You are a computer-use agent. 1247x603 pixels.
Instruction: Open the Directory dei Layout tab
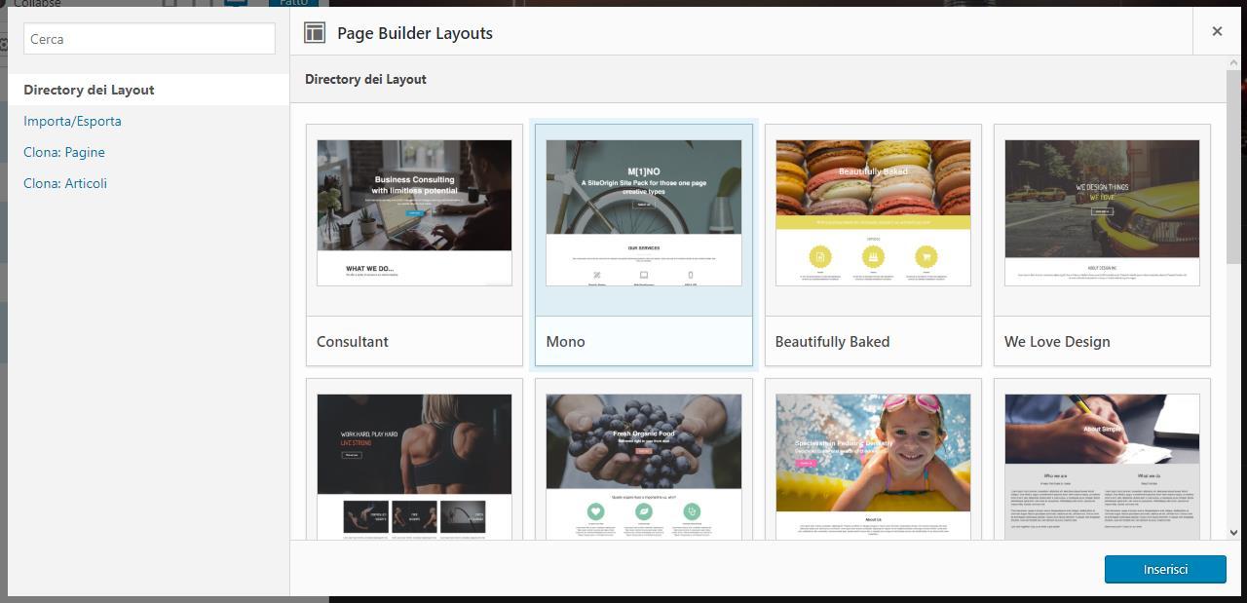(x=89, y=90)
